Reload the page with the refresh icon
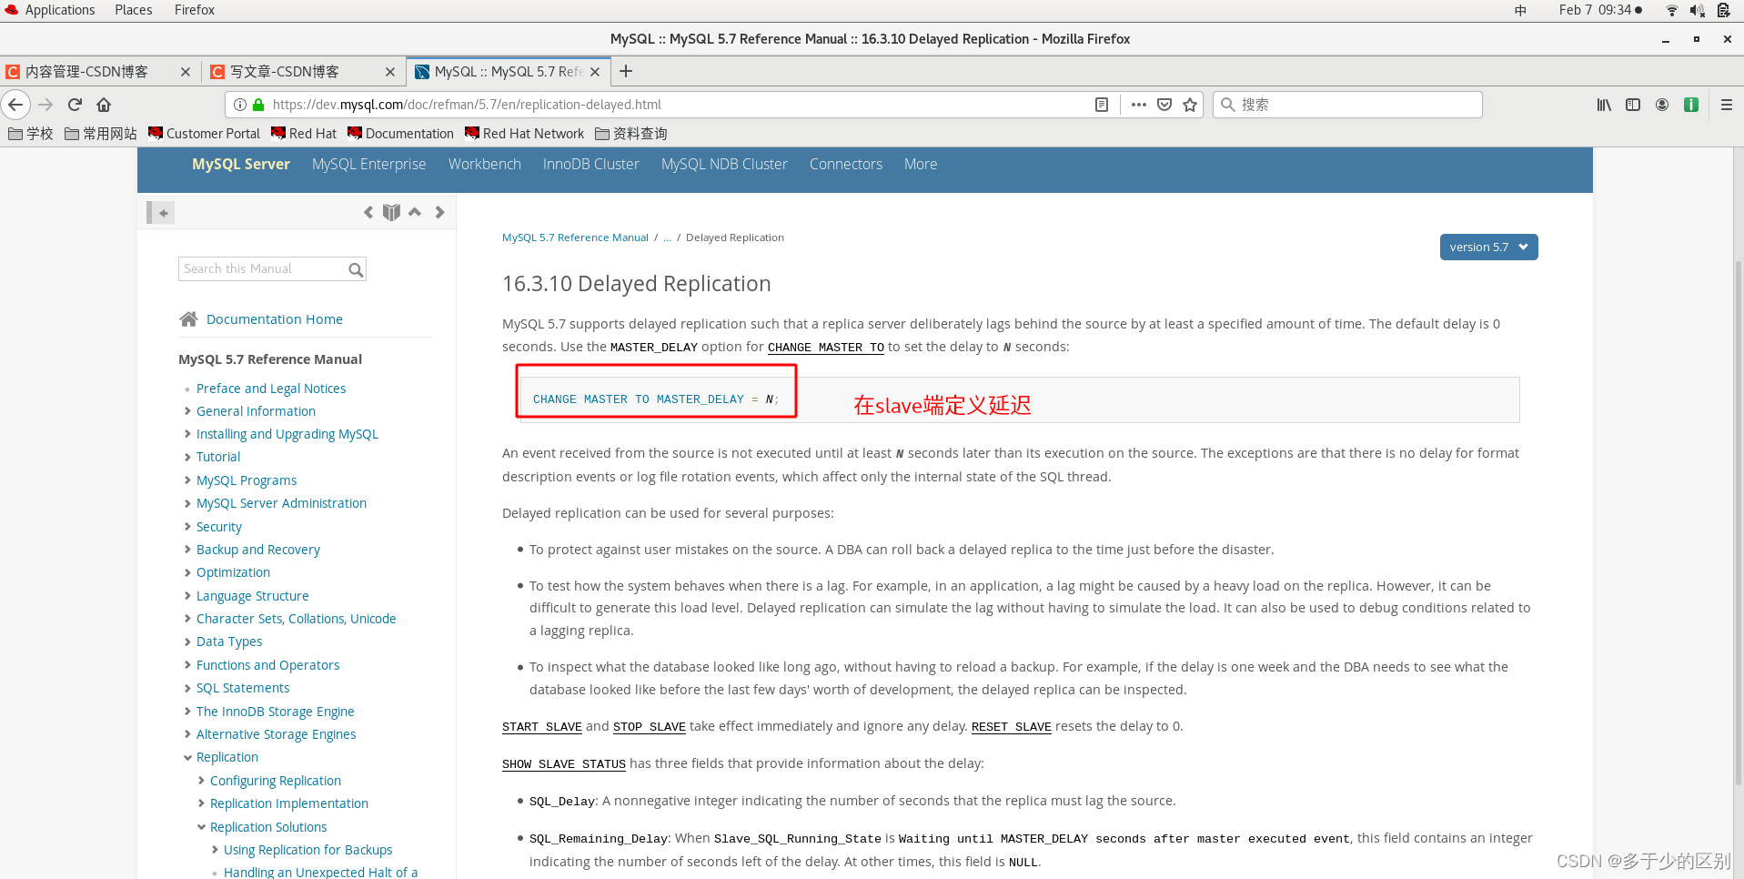The width and height of the screenshot is (1744, 879). (76, 105)
